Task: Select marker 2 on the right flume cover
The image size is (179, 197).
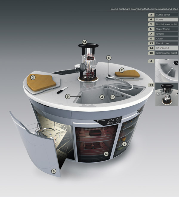Action: 121,70
